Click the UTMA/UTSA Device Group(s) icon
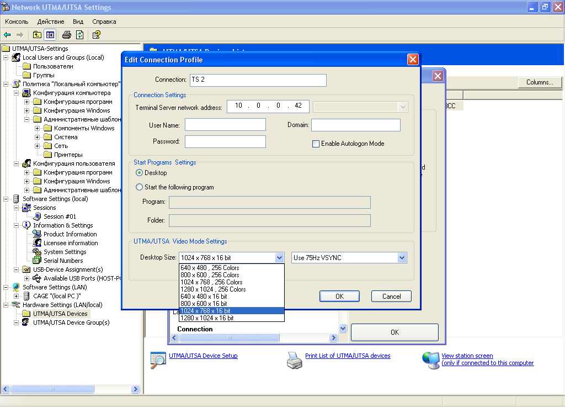This screenshot has width=565, height=407. point(25,323)
